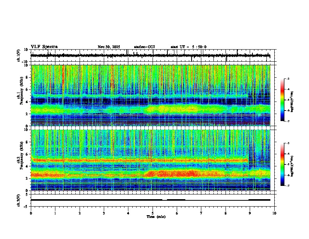Click the "6" kHz tick on ch.2 spectrogram
This screenshot has height=239, width=309.
click(x=27, y=154)
